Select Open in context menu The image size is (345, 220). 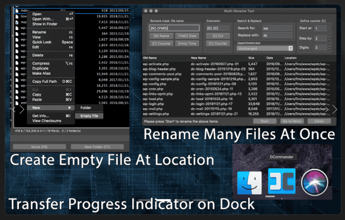(x=51, y=14)
